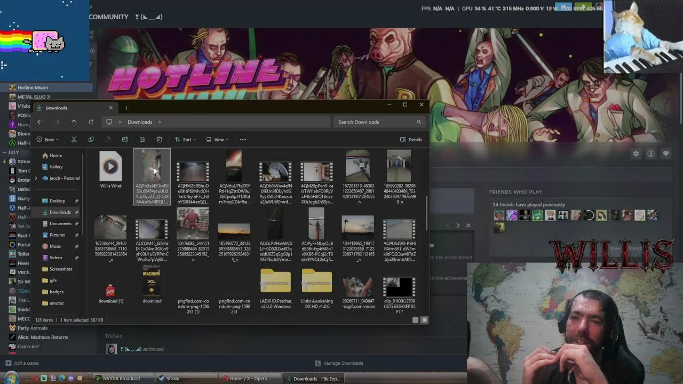
Task: Open Pictures in Explorer sidebar
Action: point(57,235)
